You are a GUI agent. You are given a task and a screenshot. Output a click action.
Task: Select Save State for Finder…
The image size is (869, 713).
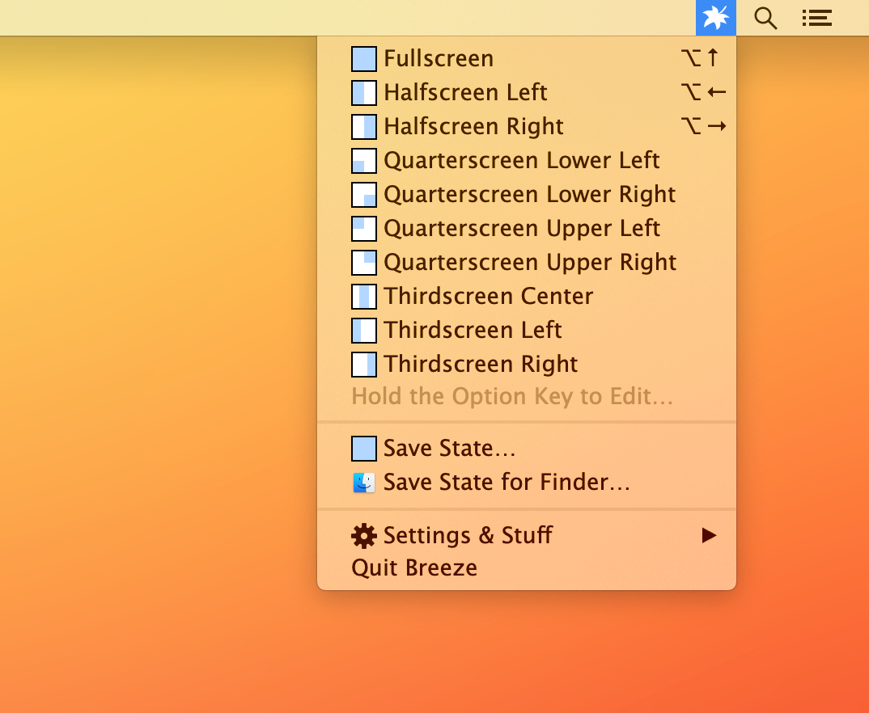pyautogui.click(x=507, y=483)
